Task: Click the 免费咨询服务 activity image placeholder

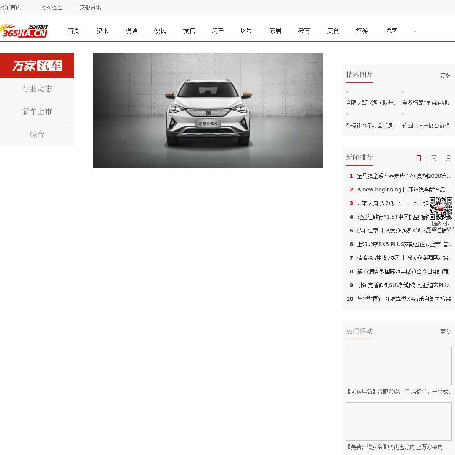Action: (x=399, y=421)
